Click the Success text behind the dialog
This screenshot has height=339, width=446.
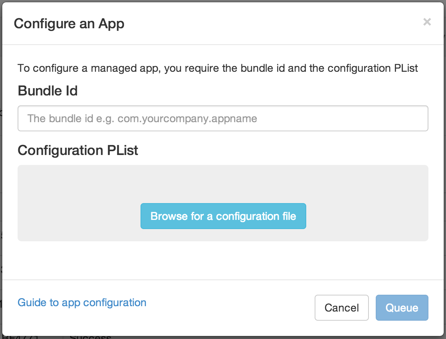click(90, 337)
